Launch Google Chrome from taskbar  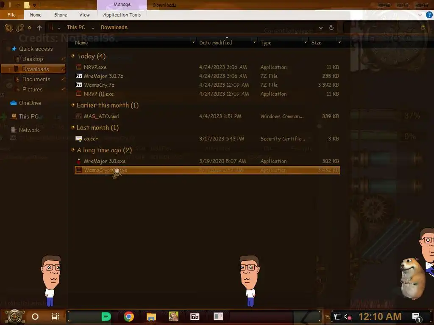(x=129, y=317)
